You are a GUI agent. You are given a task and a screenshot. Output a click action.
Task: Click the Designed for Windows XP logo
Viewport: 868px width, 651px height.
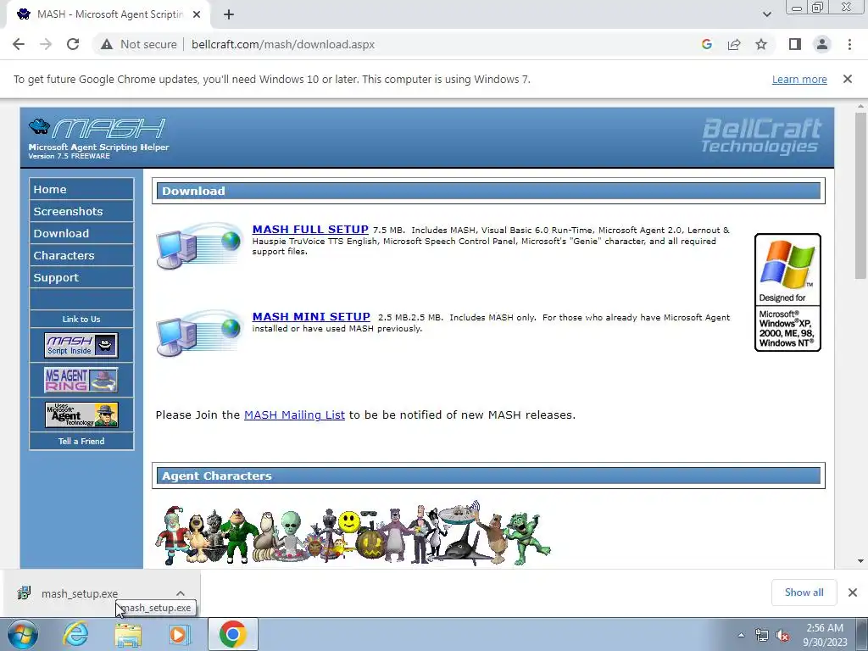tap(787, 292)
